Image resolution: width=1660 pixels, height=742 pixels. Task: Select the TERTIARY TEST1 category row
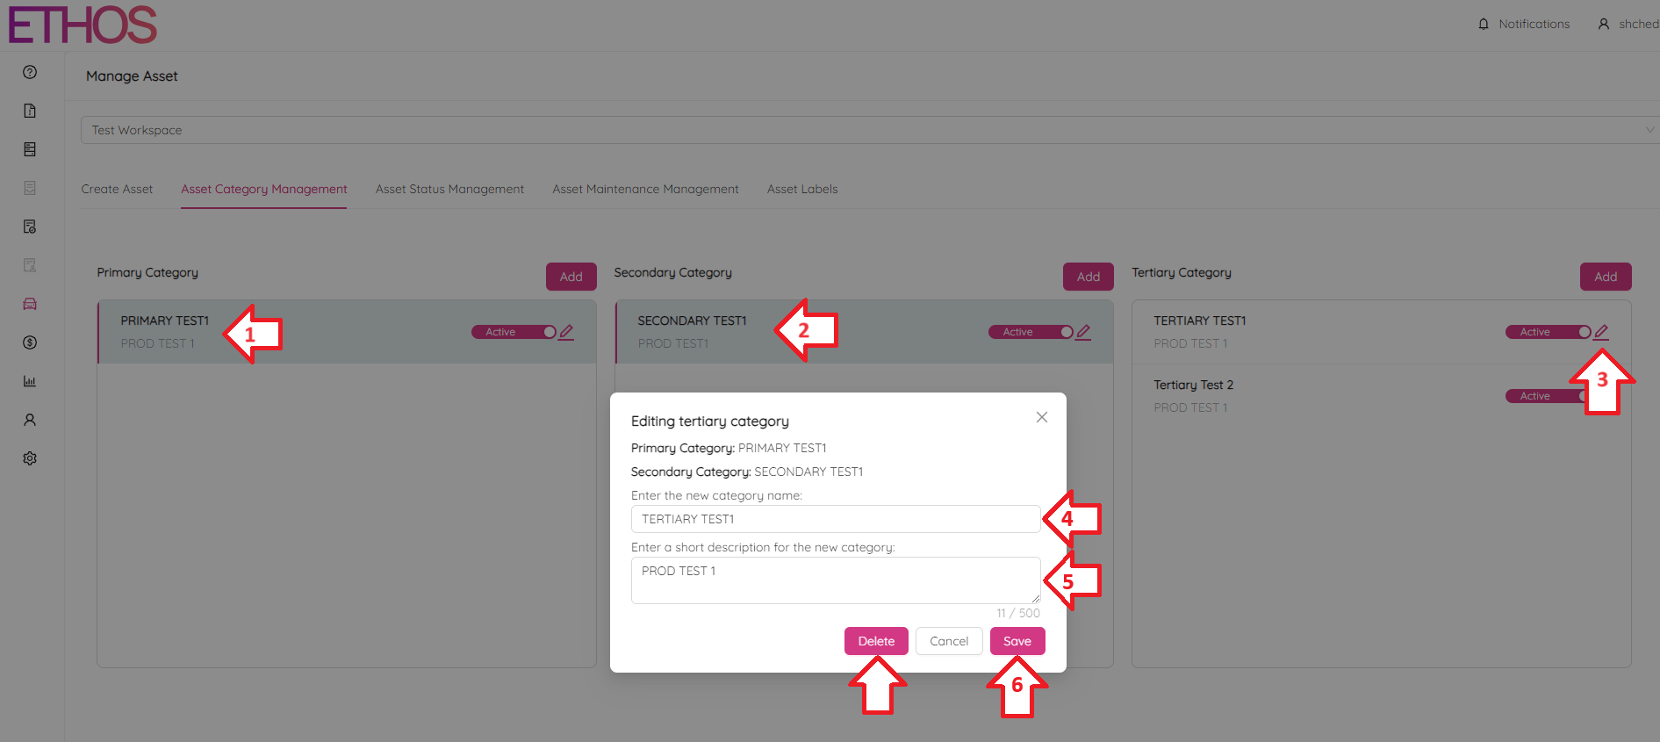pos(1382,332)
